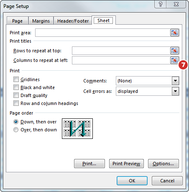189x192 pixels.
Task: Check the Black and white option
Action: pos(16,87)
